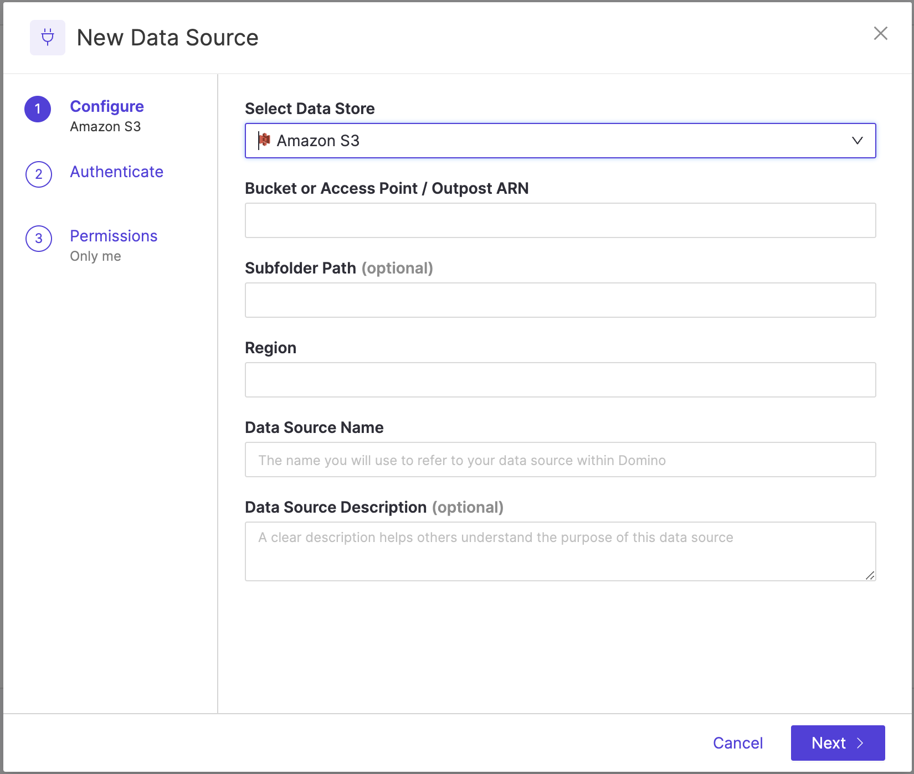Screen dimensions: 914x774
Task: Click the 'Data Source Description (optional)' label
Action: pos(374,507)
